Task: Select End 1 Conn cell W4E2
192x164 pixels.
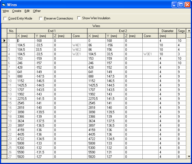Action: (x=79, y=50)
